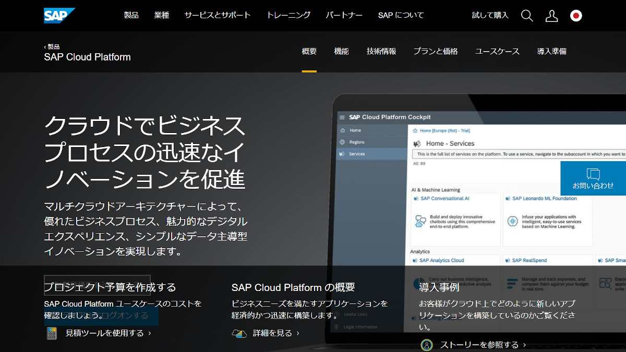Select the プランと価格 tab
The height and width of the screenshot is (352, 626).
[x=435, y=51]
